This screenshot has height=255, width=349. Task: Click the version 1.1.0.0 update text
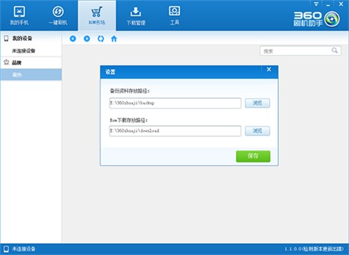pos(314,249)
